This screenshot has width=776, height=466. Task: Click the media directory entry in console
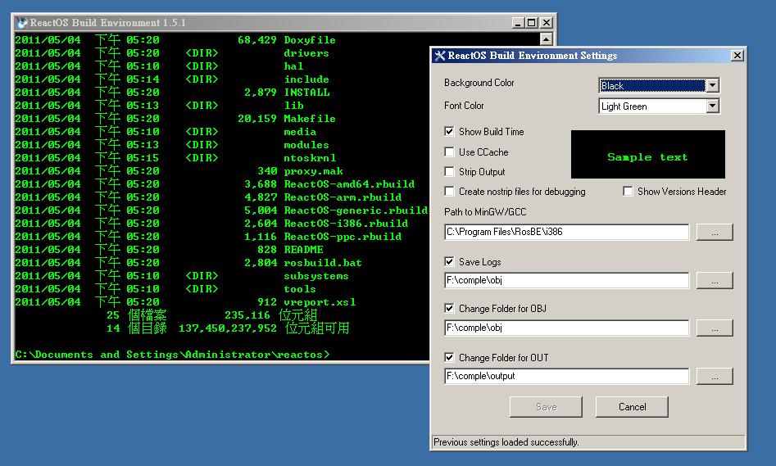tap(300, 132)
